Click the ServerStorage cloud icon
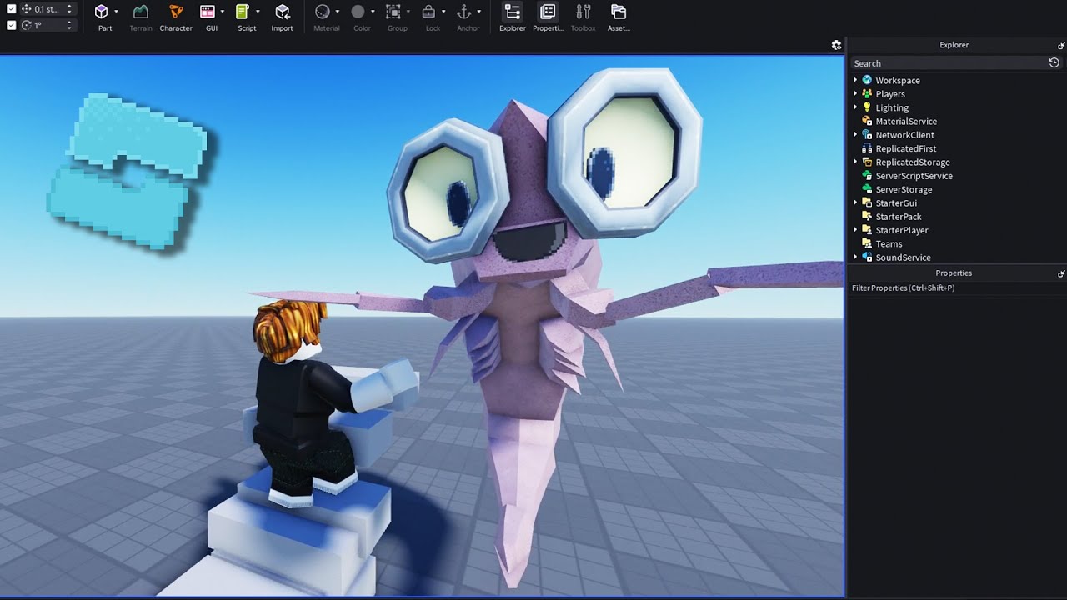Viewport: 1067px width, 600px height. coord(867,189)
